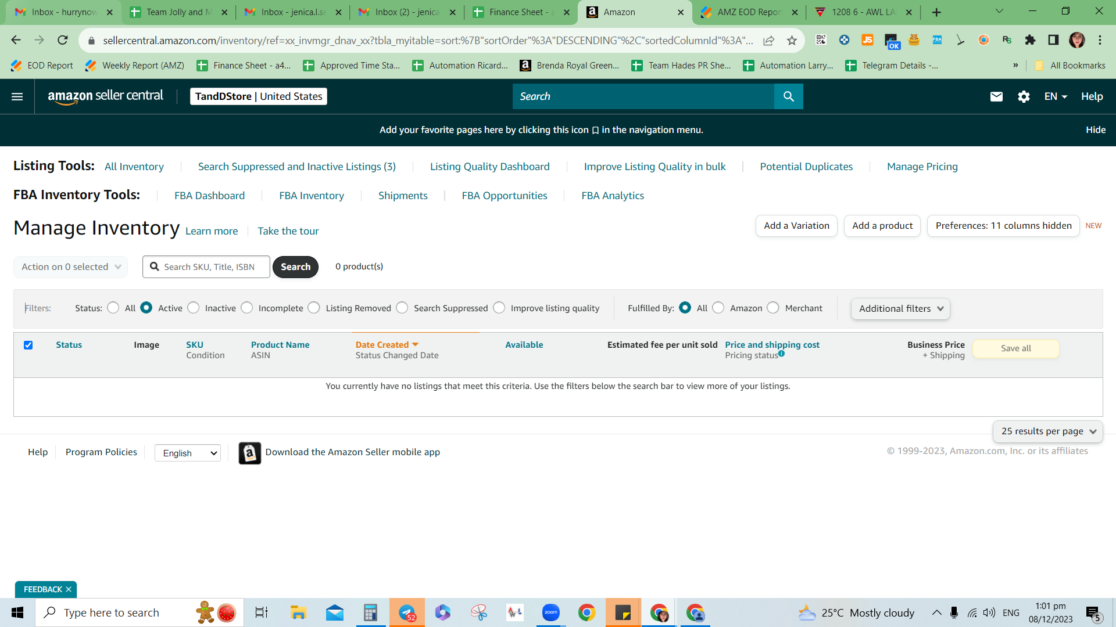Click the header Search input field
The image size is (1116, 627).
pos(643,96)
